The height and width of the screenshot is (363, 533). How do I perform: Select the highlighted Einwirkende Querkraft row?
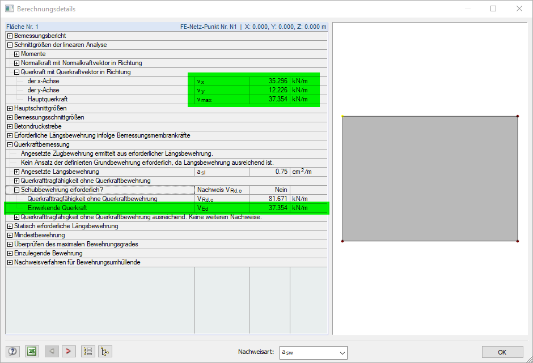(85, 208)
